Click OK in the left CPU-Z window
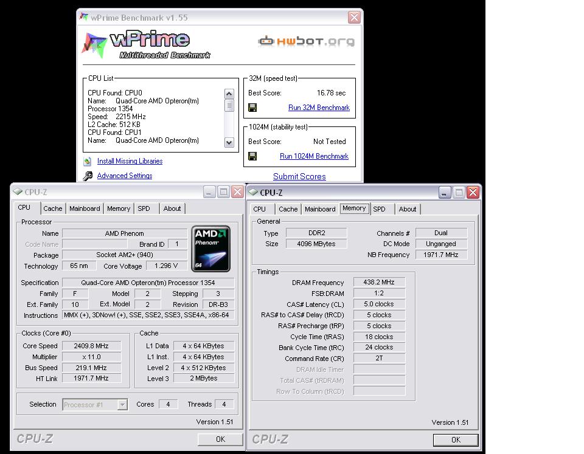Viewport: 584px width, 454px height. 220,439
